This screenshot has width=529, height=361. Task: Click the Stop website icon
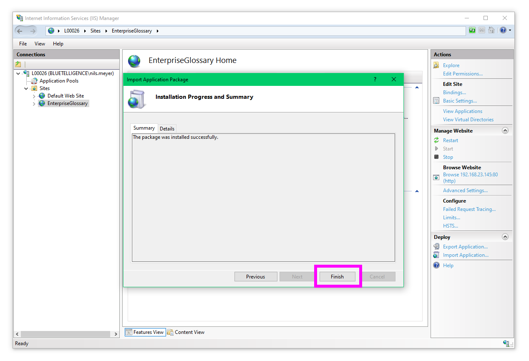pyautogui.click(x=436, y=157)
